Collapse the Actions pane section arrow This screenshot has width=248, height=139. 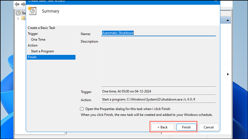(228, 21)
